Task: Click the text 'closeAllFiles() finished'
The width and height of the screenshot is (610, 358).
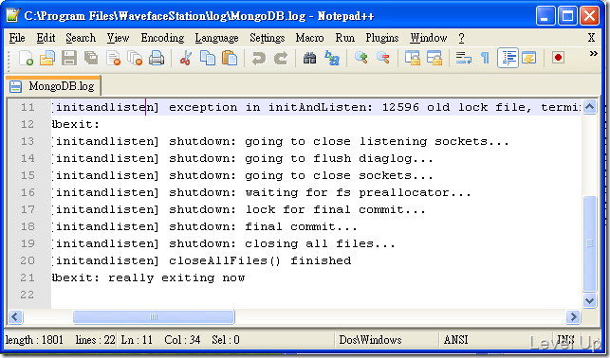Action: (x=260, y=261)
